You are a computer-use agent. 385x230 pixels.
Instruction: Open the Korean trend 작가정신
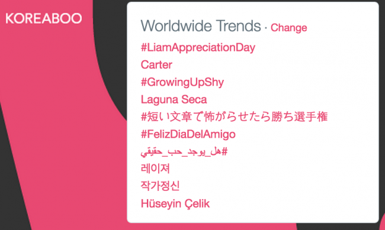[160, 186]
